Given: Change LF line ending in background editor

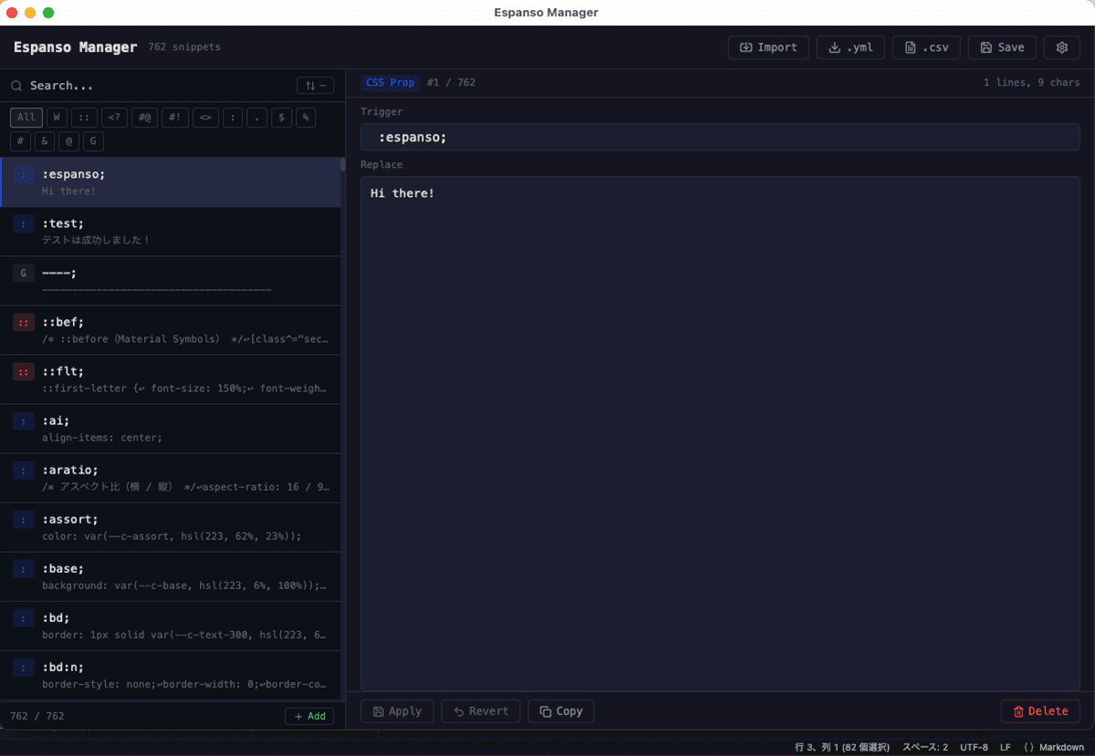Looking at the screenshot, I should point(1005,747).
